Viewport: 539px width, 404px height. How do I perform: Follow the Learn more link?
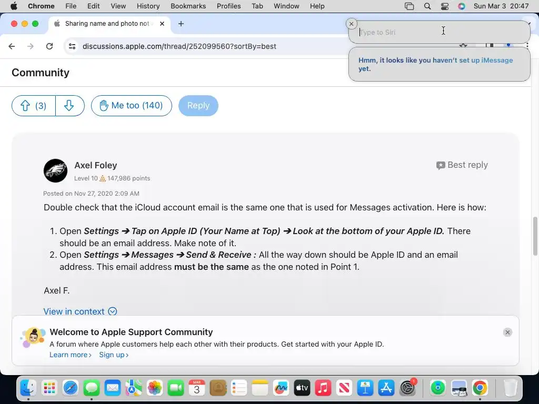tap(71, 355)
